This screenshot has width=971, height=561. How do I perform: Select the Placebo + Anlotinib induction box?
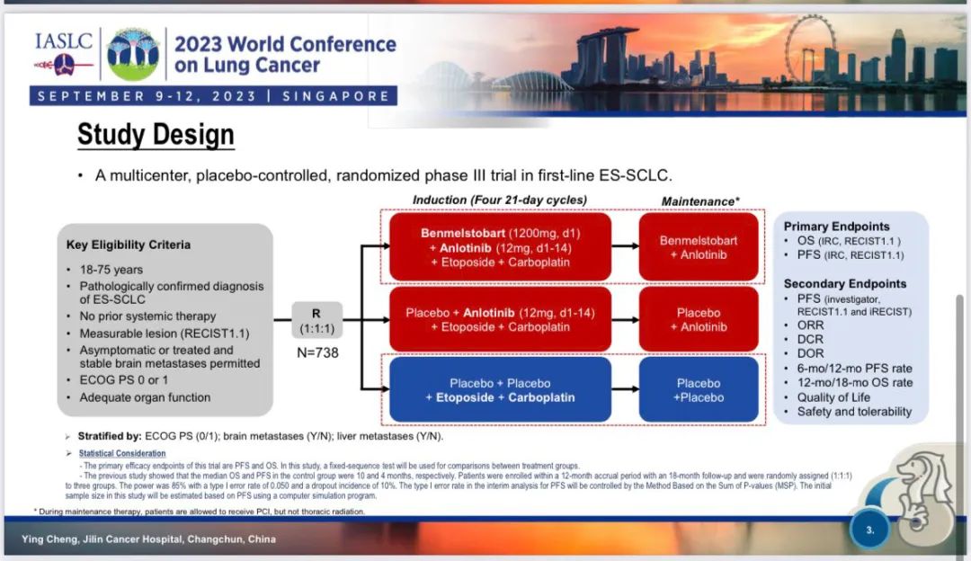(x=500, y=319)
